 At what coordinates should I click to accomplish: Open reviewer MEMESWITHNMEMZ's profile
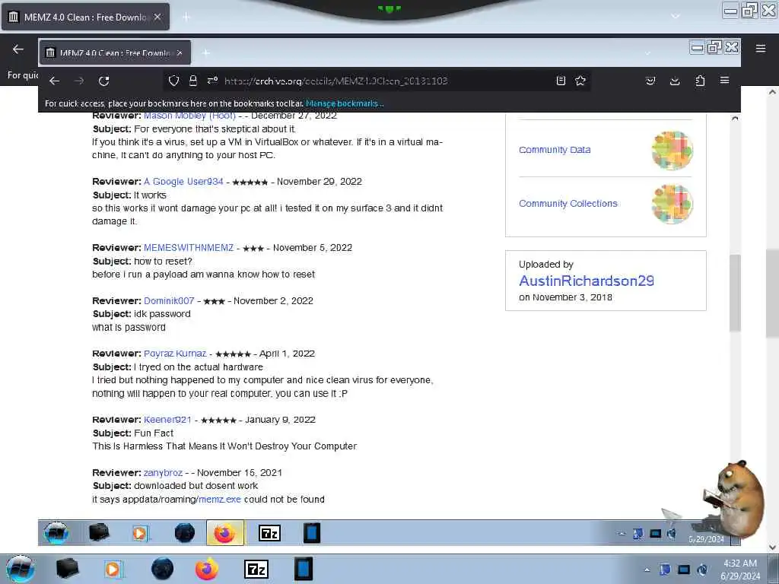pos(189,248)
